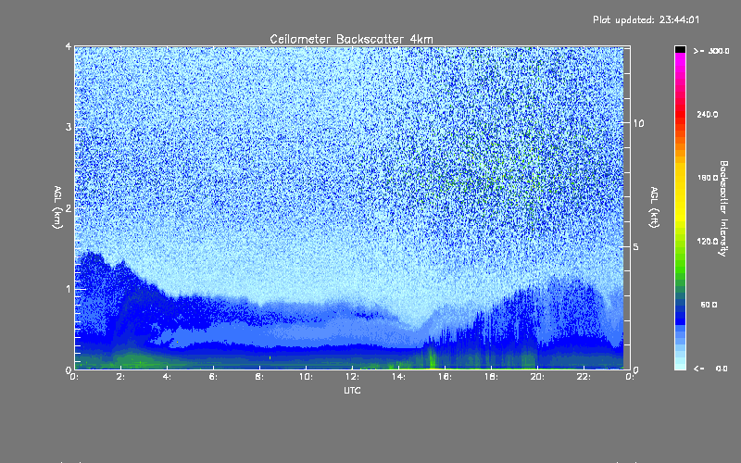Click the '22:' tick label on UTC axis
The height and width of the screenshot is (463, 741).
[584, 377]
